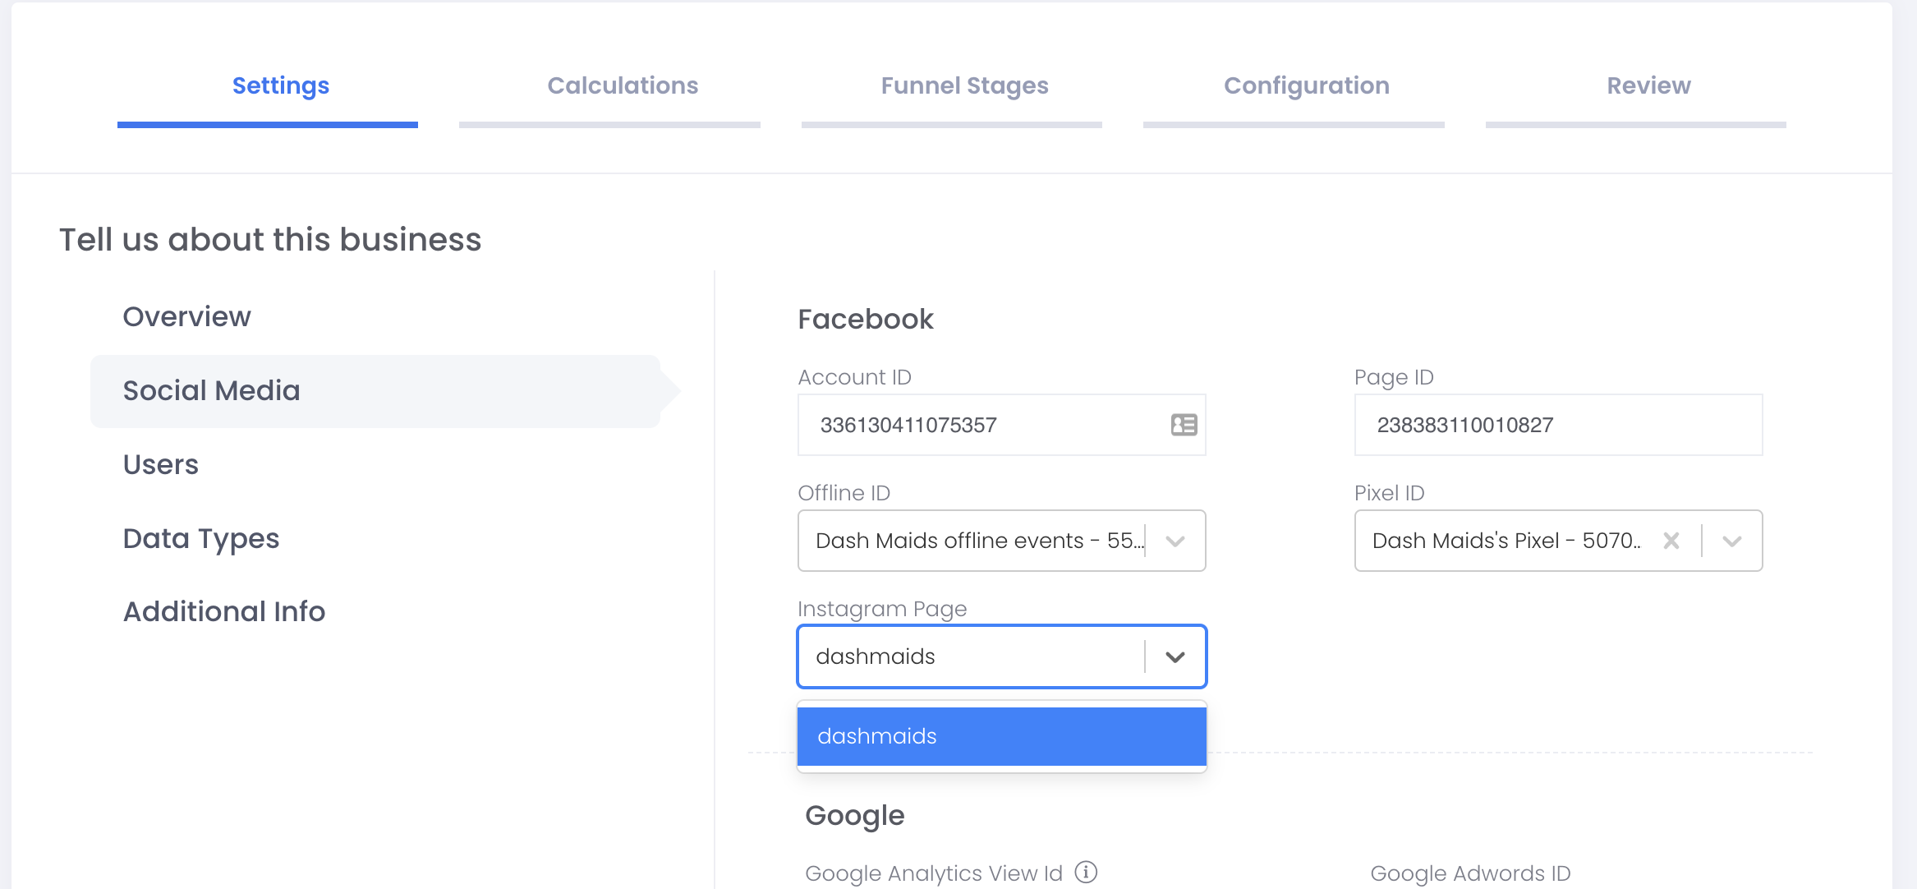Navigate to Data Types

200,538
